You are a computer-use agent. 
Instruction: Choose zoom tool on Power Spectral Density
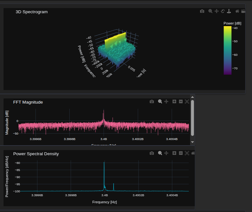pos(160,153)
